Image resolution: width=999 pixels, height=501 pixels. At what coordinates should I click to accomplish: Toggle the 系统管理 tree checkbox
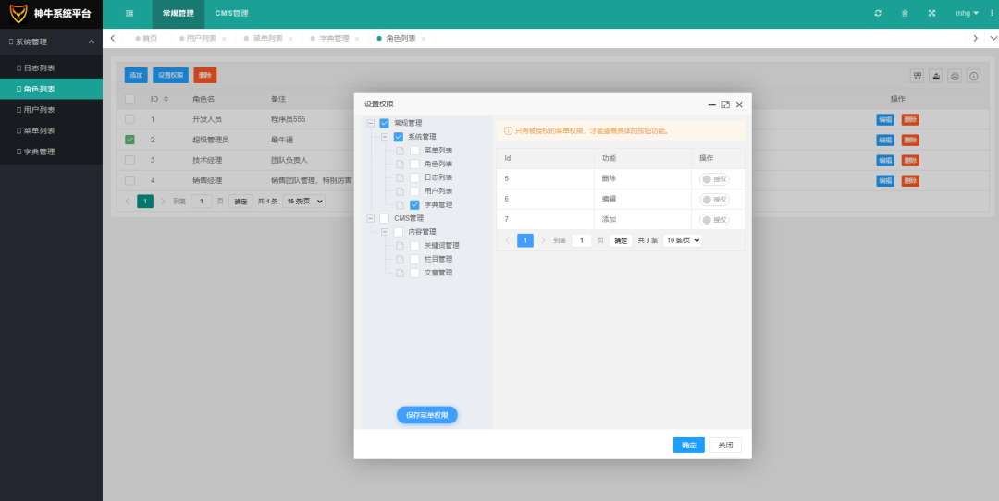pos(399,137)
